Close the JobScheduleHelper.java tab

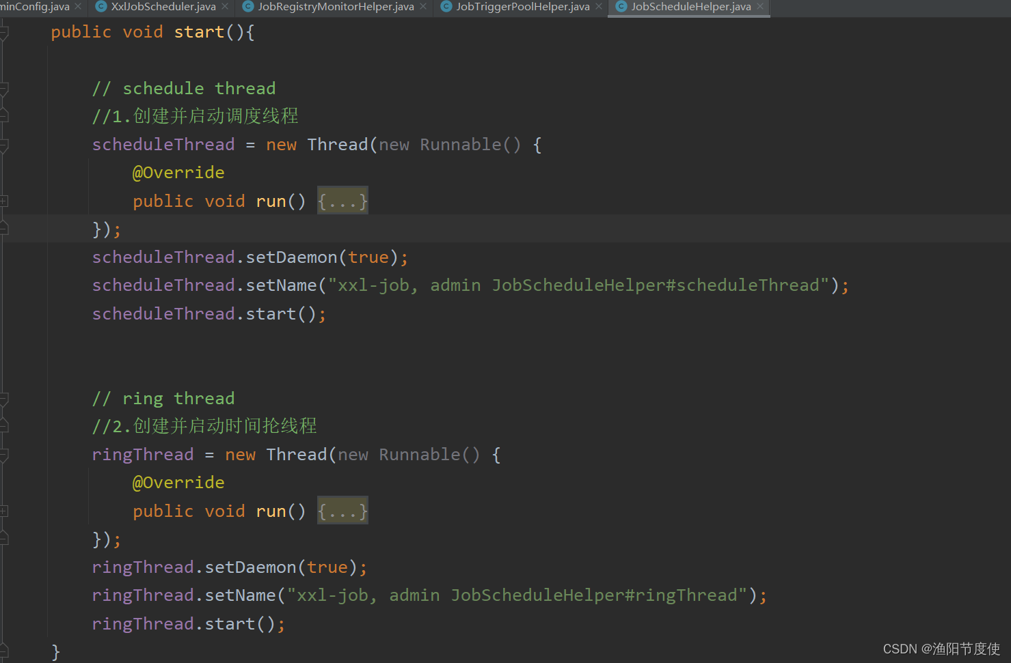(x=760, y=7)
